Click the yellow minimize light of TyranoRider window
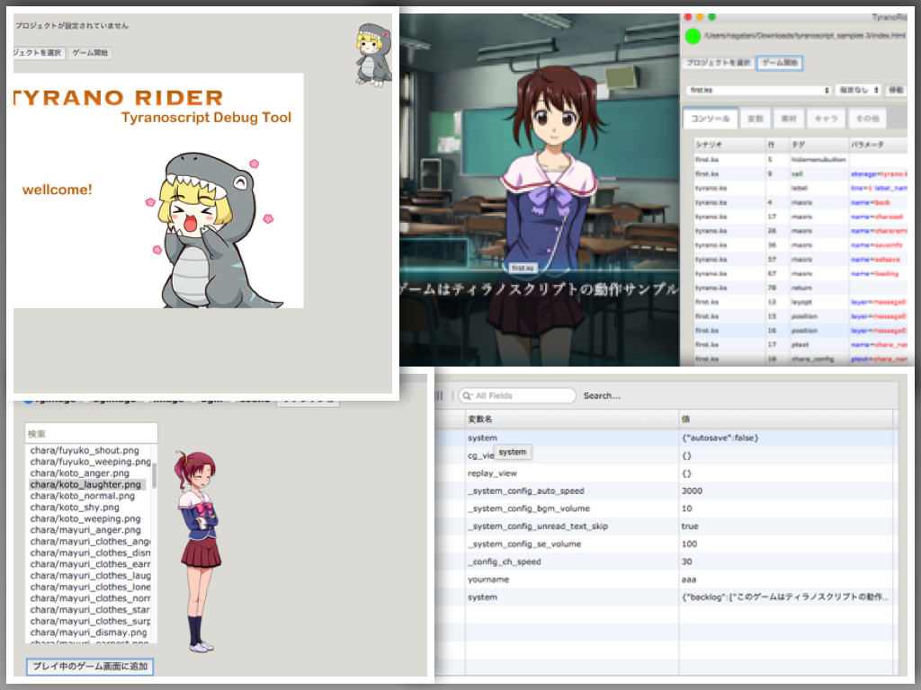 pos(700,16)
